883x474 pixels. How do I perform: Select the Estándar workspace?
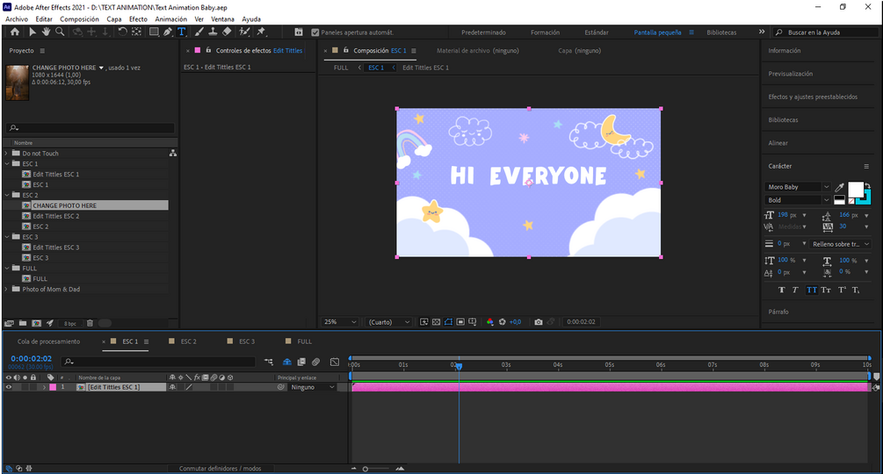pyautogui.click(x=597, y=32)
